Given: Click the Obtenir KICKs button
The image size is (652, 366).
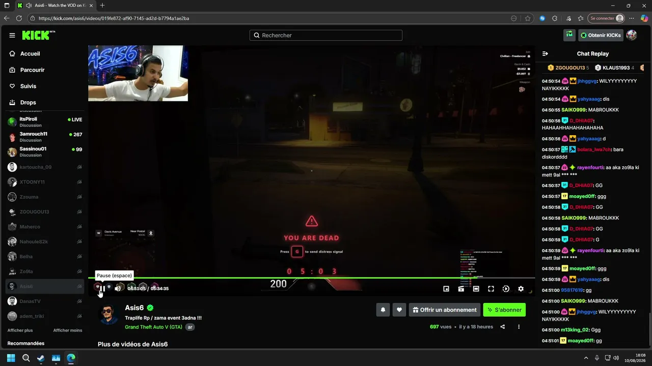Looking at the screenshot, I should point(601,35).
